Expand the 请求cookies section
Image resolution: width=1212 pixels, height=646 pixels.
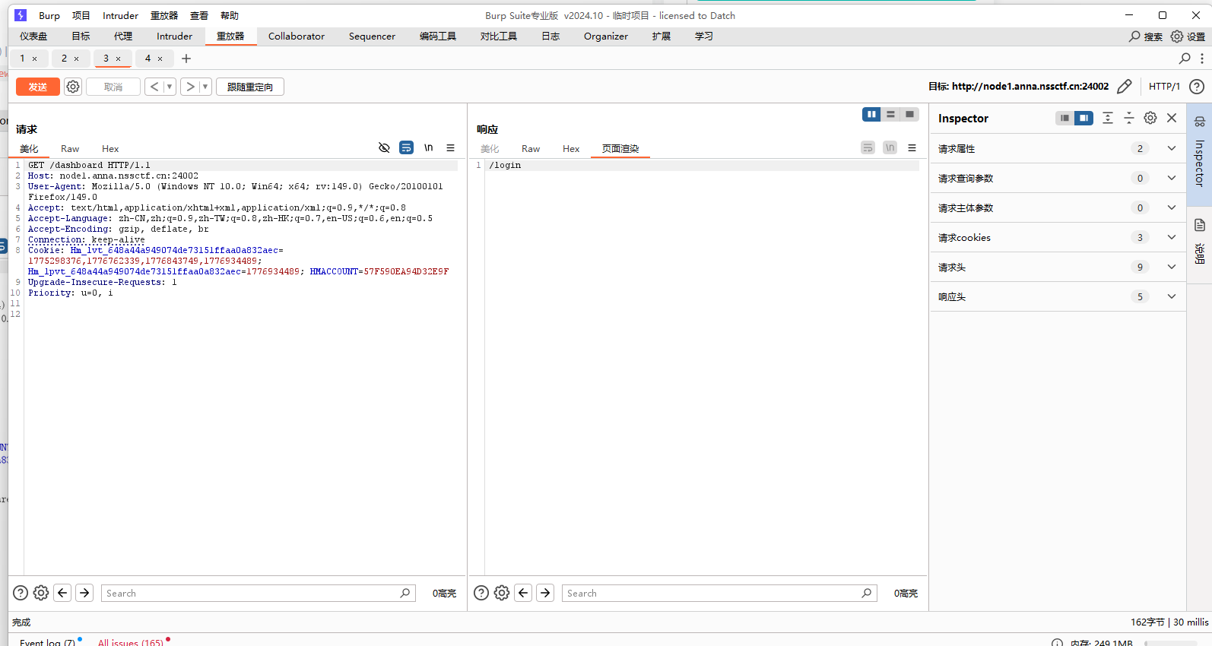[1171, 237]
